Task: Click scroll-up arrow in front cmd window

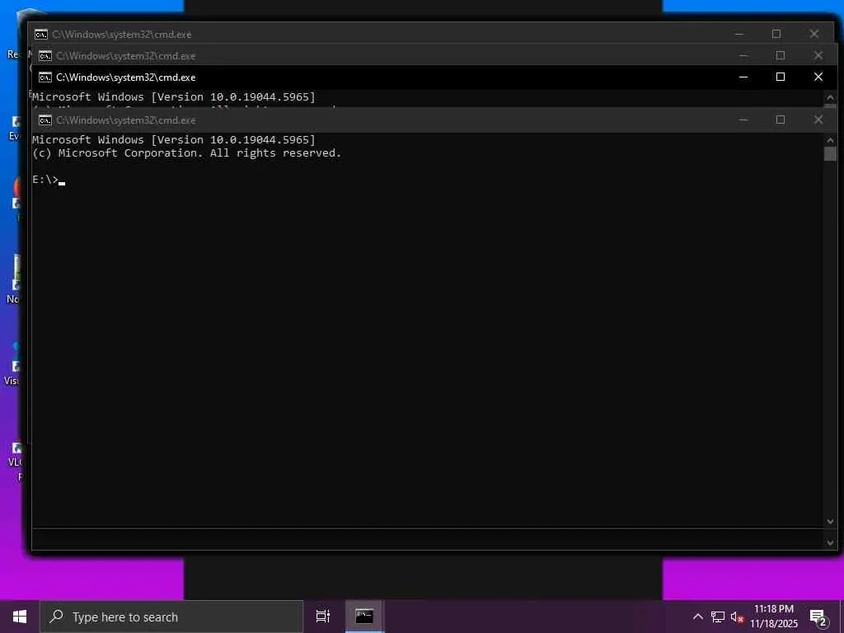Action: [830, 140]
